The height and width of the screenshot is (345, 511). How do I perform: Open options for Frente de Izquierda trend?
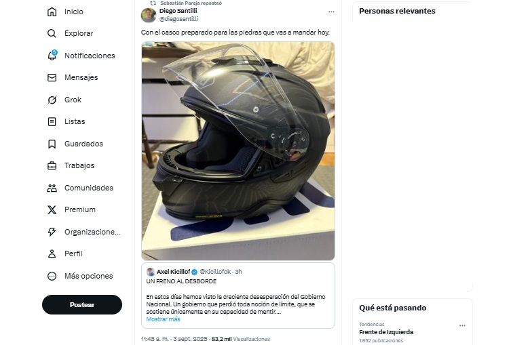tap(462, 325)
